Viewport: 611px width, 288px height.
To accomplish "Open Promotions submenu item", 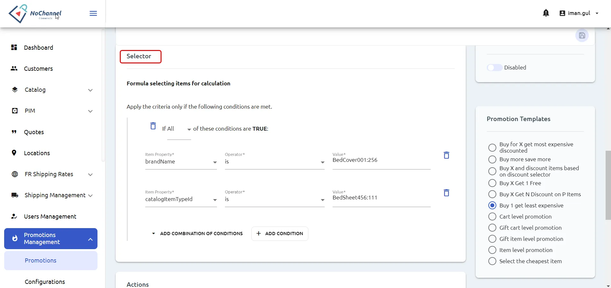I will click(x=51, y=261).
